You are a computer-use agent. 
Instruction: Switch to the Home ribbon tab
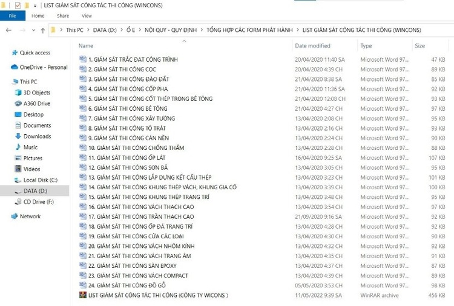click(x=38, y=16)
